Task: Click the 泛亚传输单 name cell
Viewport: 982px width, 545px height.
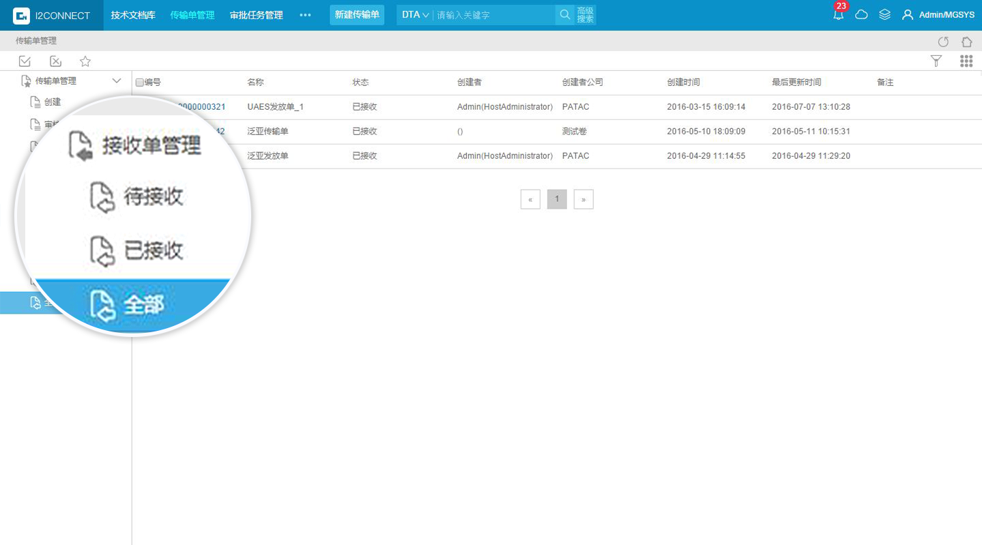Action: (268, 132)
